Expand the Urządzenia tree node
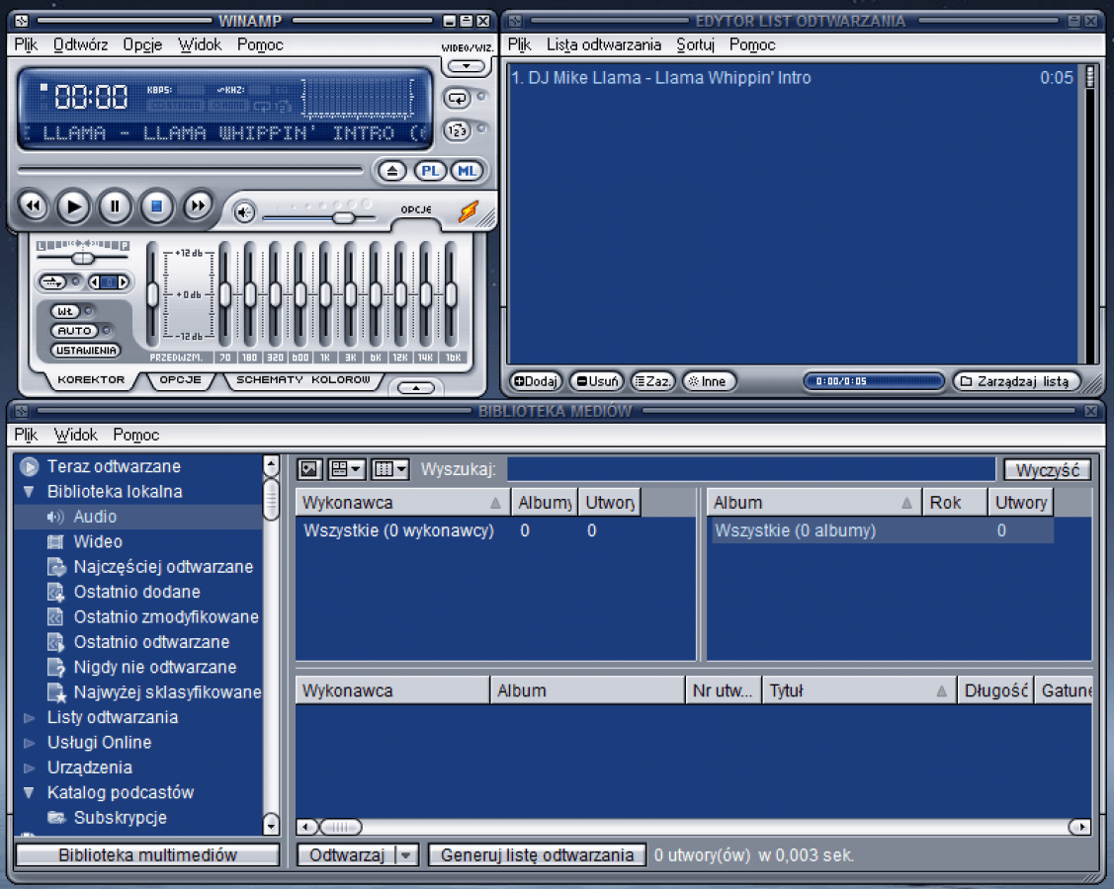The height and width of the screenshot is (889, 1114). 29,768
